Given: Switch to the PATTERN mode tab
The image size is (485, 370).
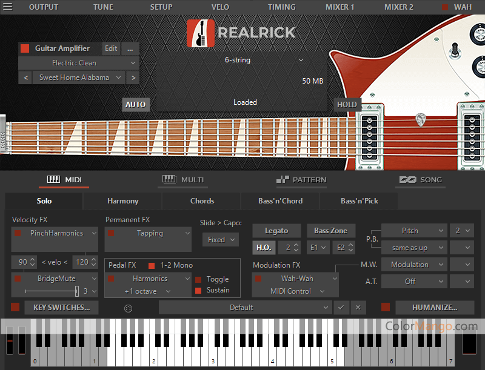Looking at the screenshot, I should pyautogui.click(x=301, y=180).
